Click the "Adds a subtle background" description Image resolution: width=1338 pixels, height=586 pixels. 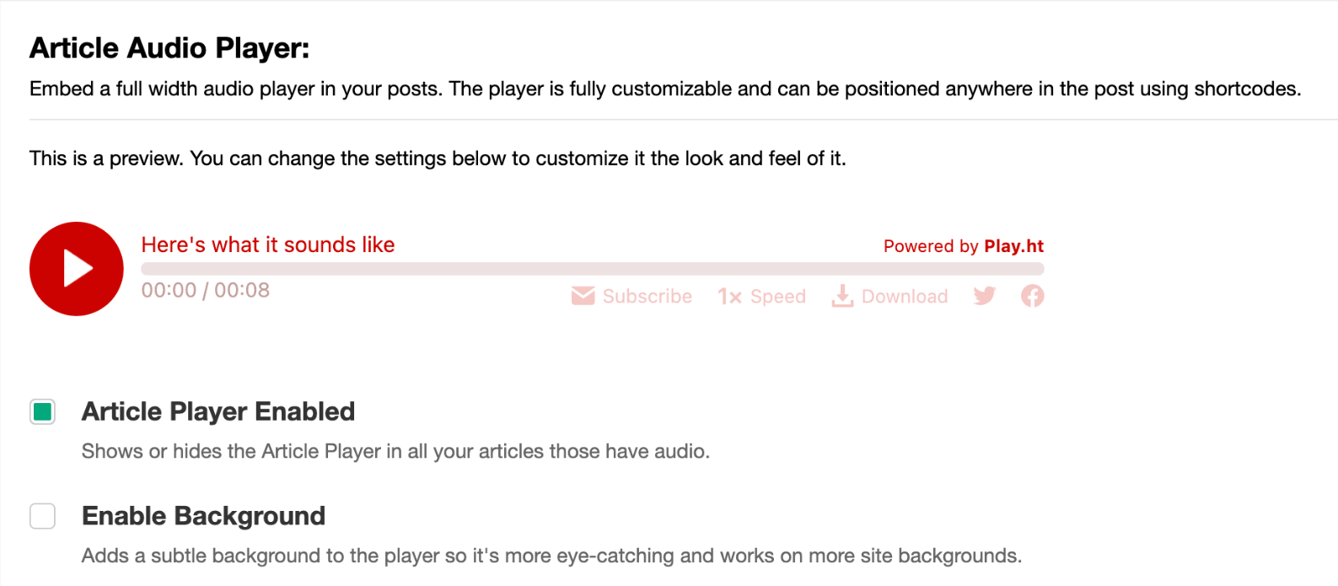[551, 556]
